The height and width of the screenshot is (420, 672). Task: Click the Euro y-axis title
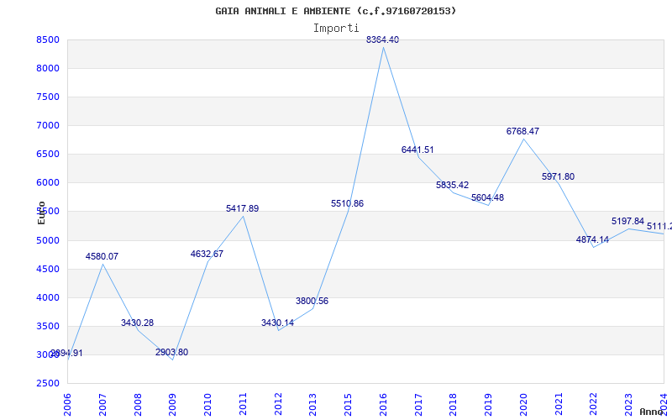click(x=41, y=213)
